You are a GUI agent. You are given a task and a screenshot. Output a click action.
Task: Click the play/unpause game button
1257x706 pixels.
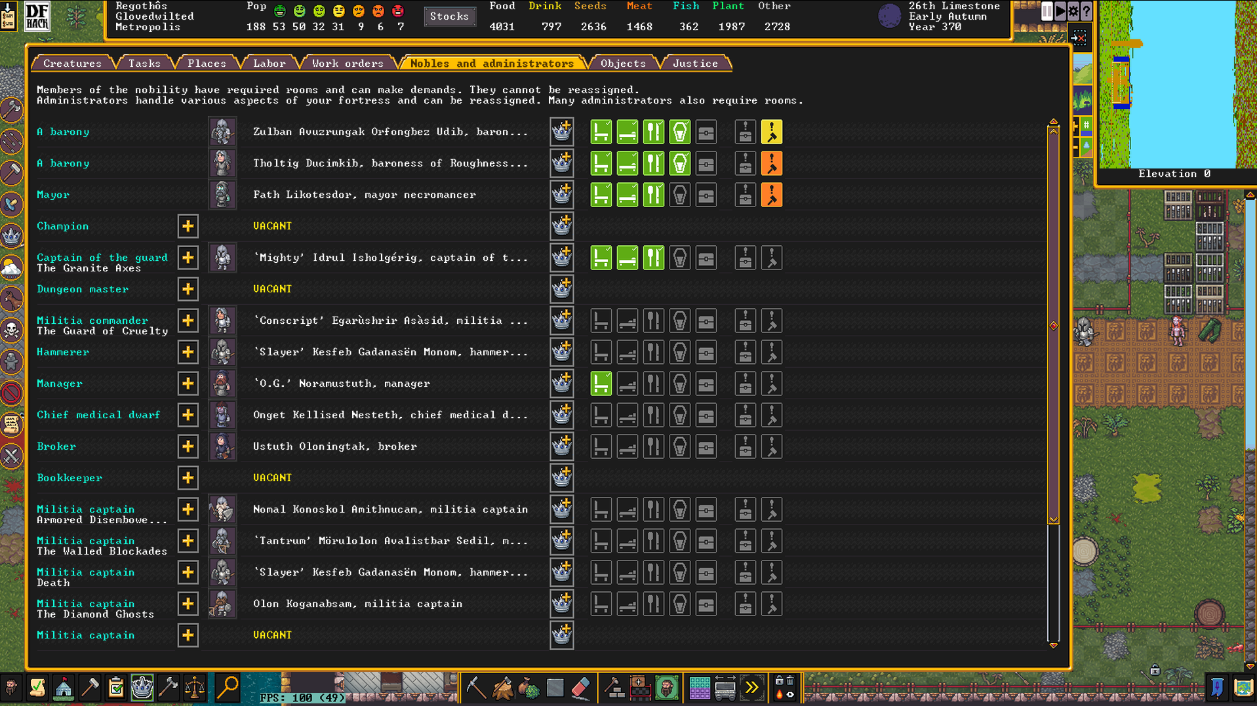(1060, 10)
